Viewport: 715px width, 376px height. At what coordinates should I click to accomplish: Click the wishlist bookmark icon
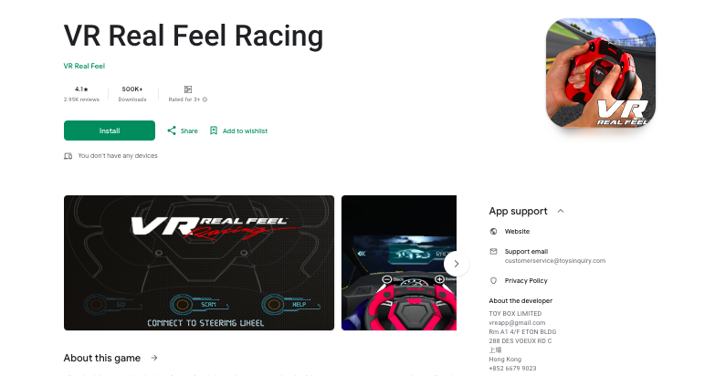pos(214,131)
